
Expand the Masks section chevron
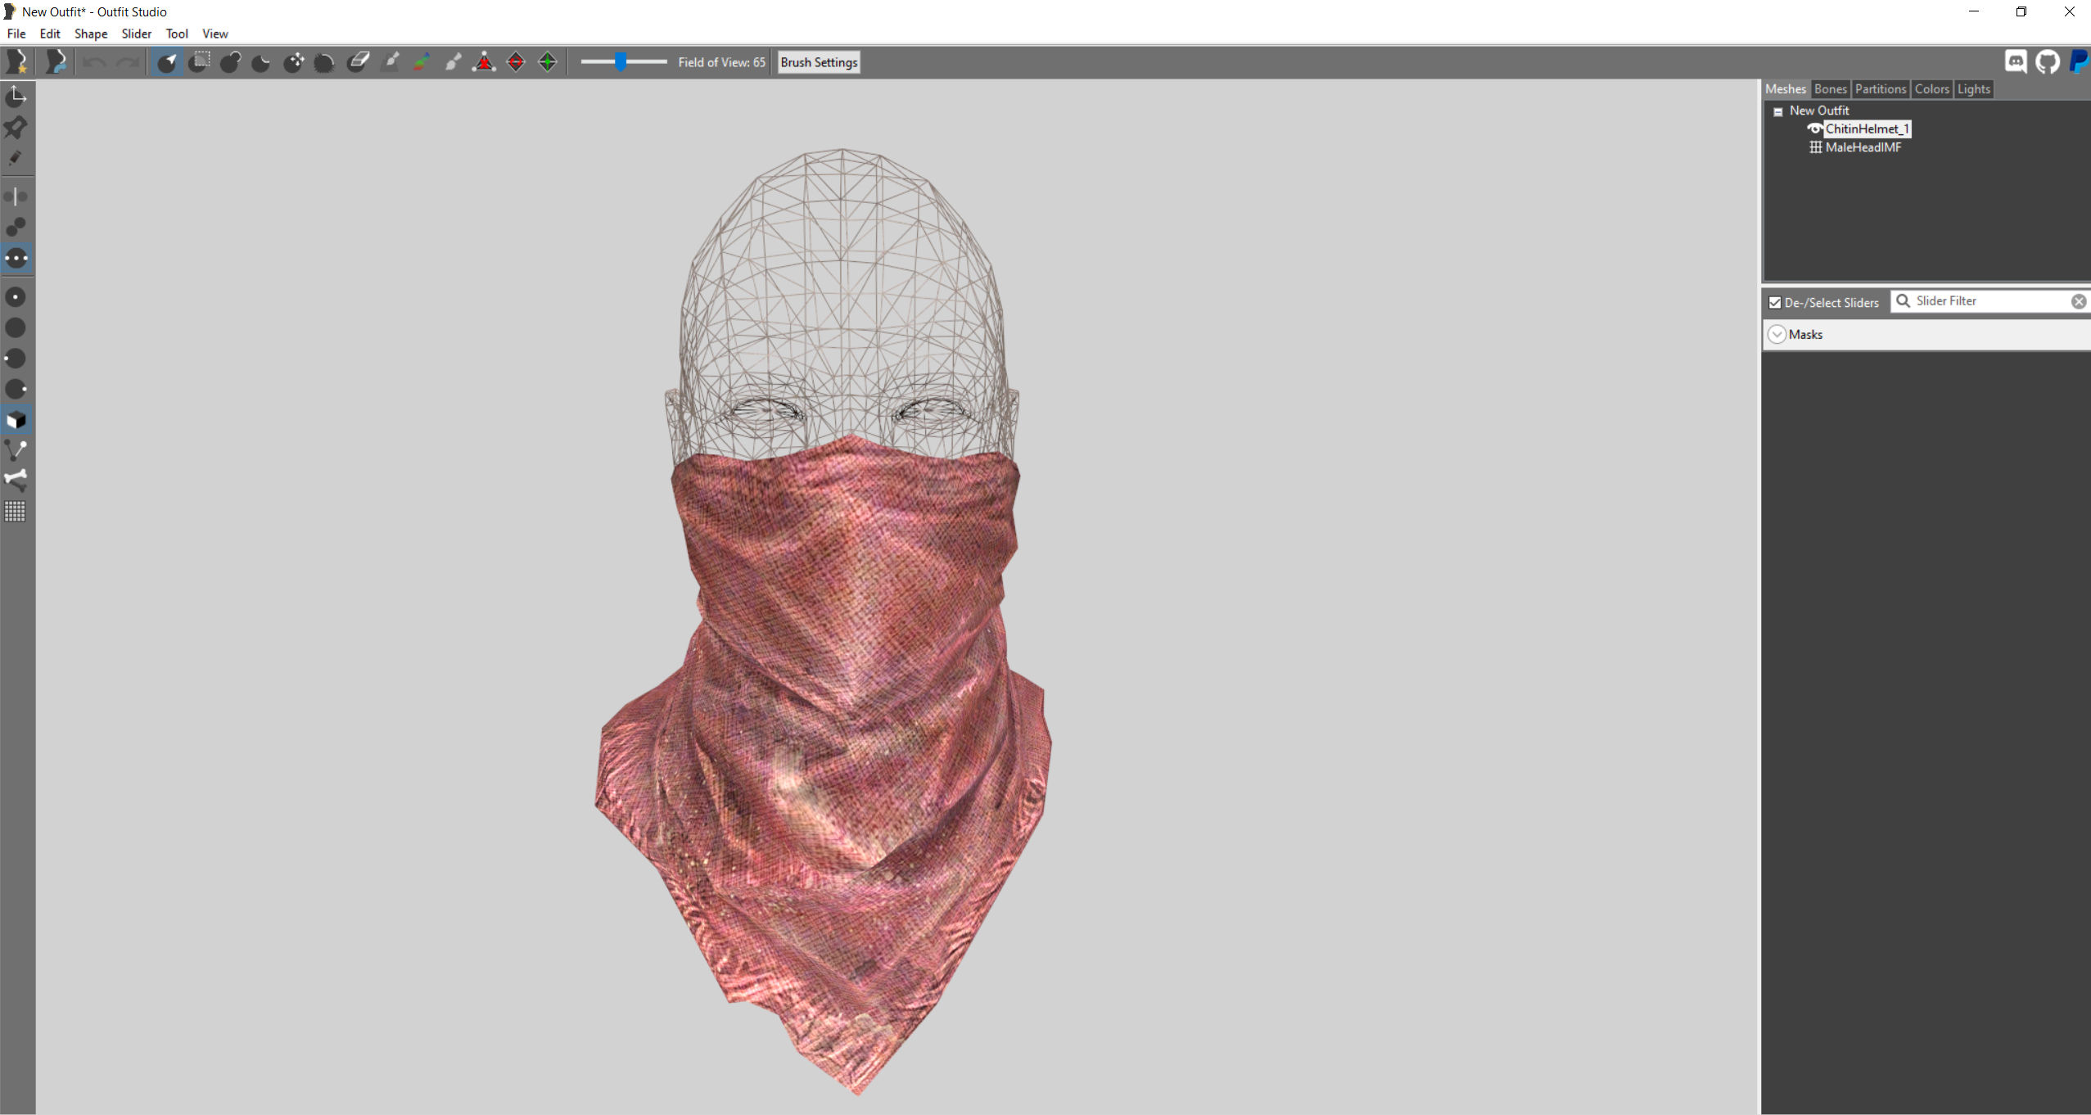[1777, 334]
